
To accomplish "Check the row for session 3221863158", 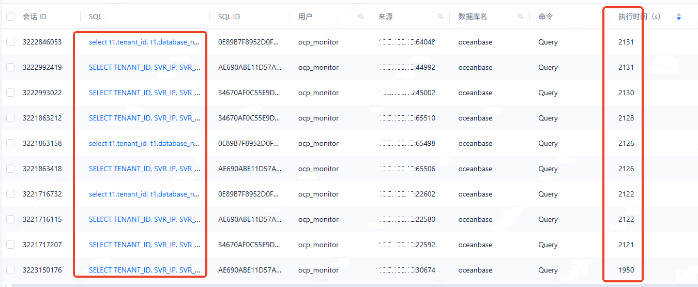I will pos(10,143).
